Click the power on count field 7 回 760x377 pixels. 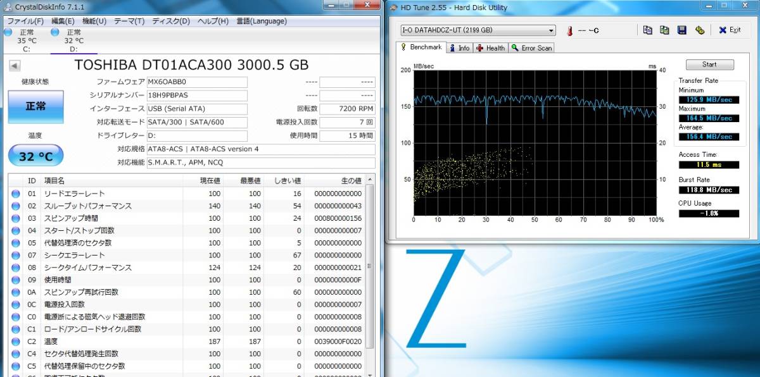[347, 122]
